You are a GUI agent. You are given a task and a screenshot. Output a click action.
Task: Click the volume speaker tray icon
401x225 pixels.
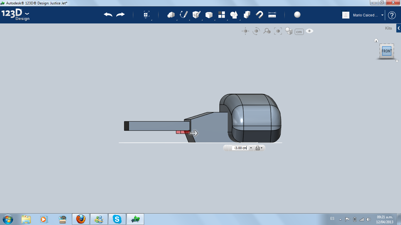point(369,219)
